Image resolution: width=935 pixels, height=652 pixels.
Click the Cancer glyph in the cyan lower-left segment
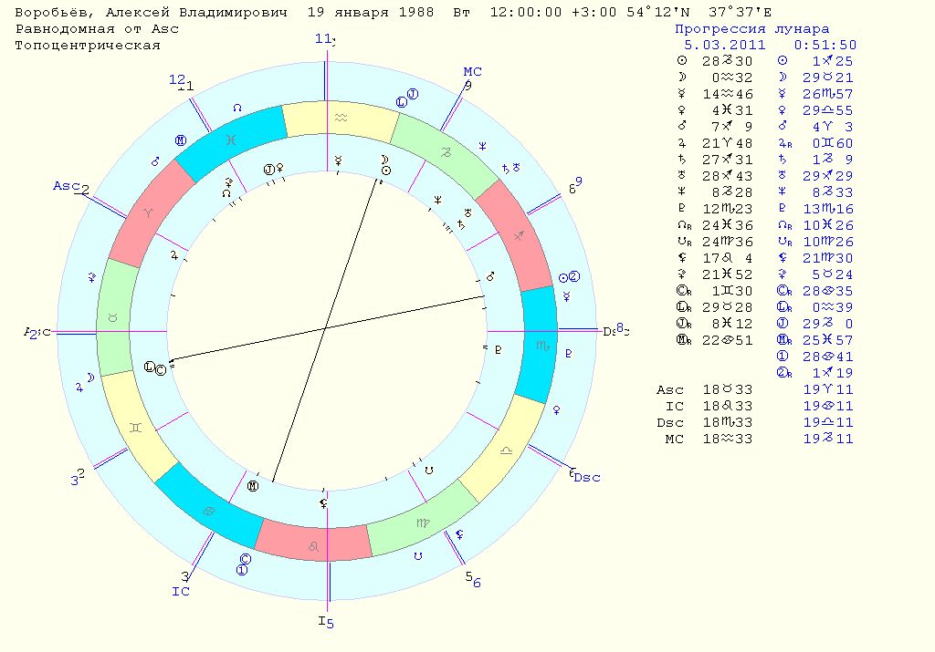(209, 511)
